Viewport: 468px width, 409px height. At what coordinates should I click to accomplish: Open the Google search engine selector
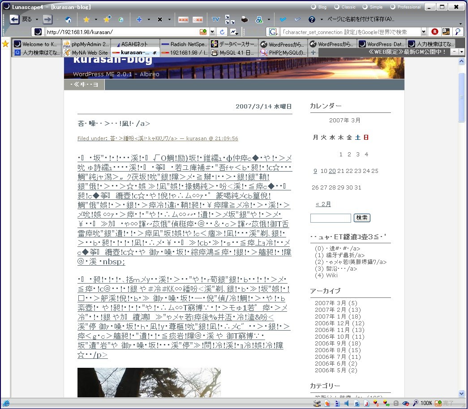click(273, 32)
